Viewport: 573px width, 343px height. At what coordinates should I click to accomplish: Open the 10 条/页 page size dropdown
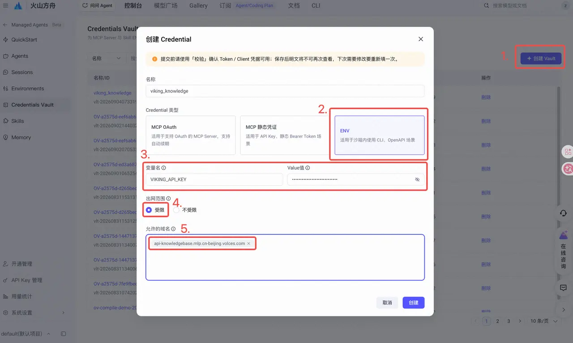[x=544, y=321]
